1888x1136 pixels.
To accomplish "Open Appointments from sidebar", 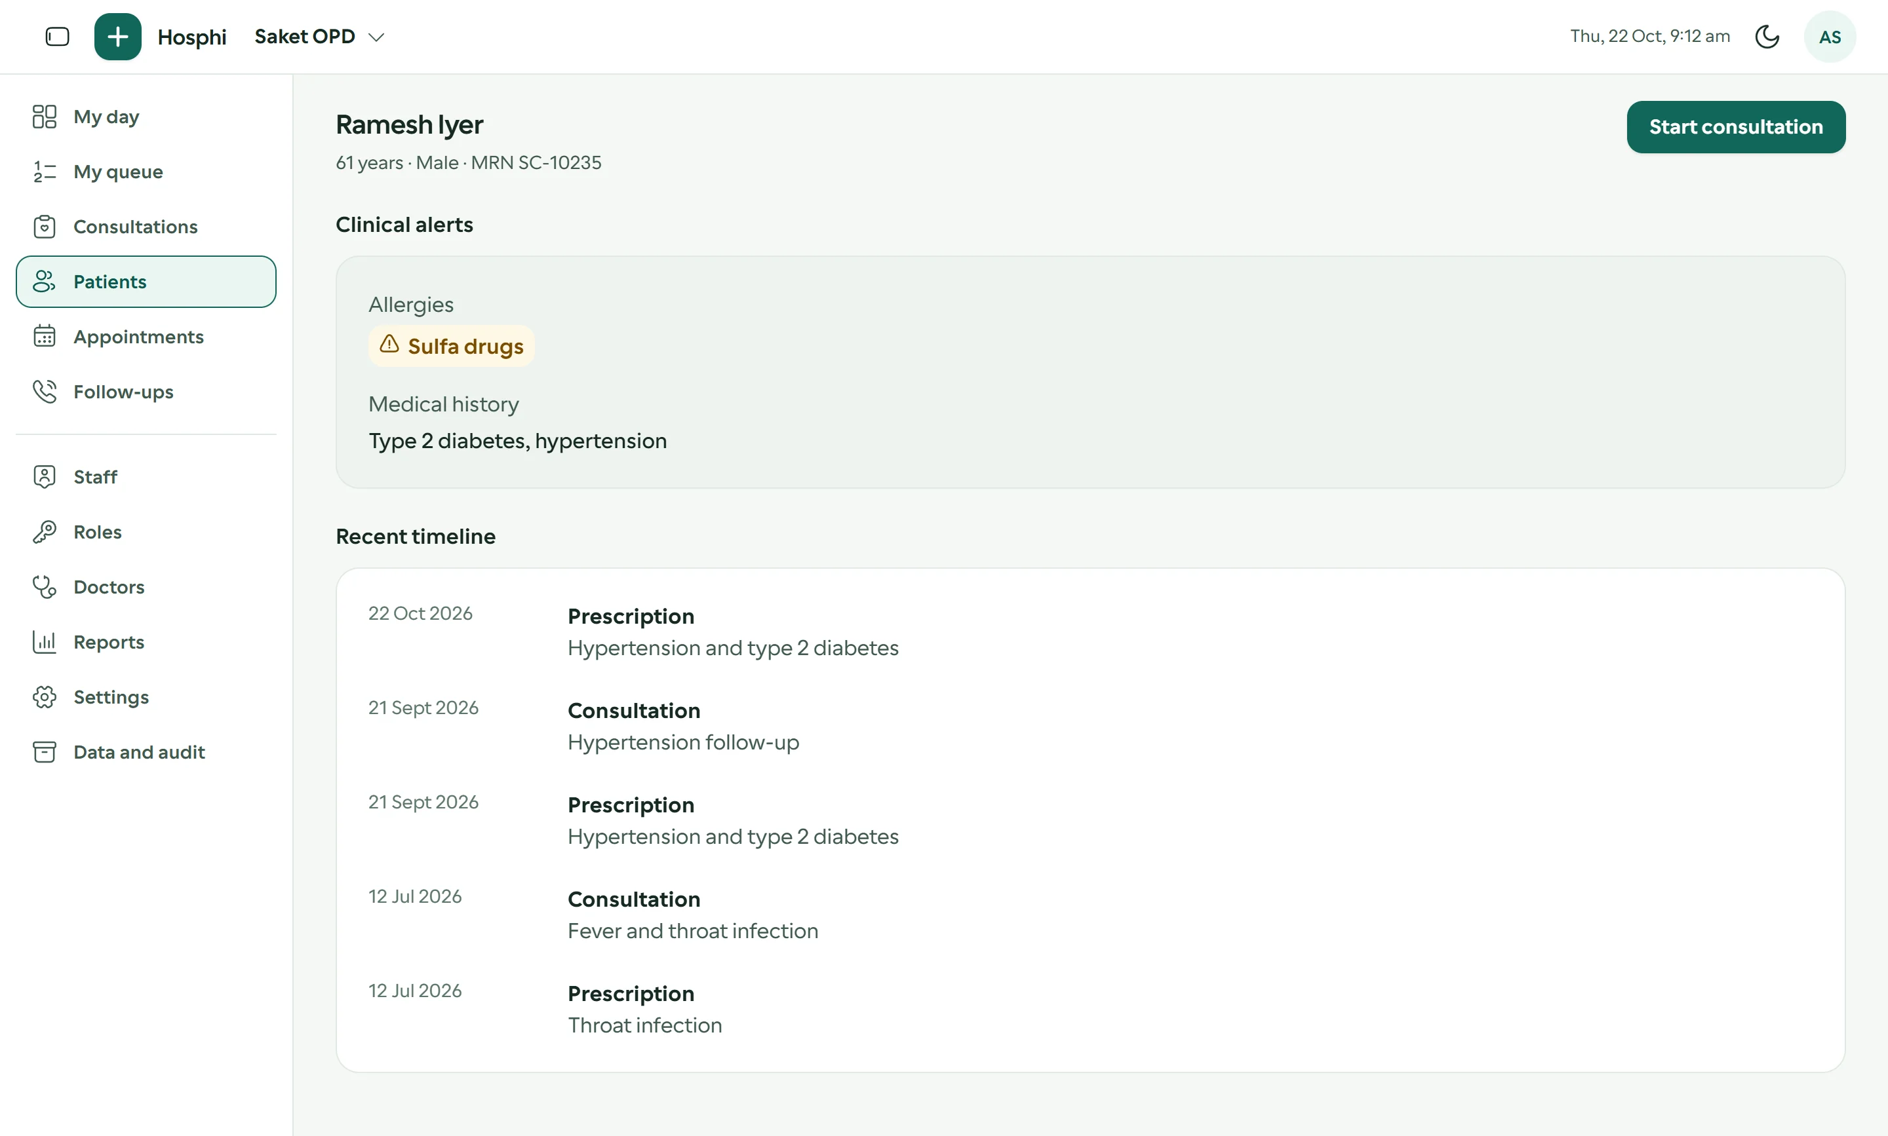I will tap(146, 337).
